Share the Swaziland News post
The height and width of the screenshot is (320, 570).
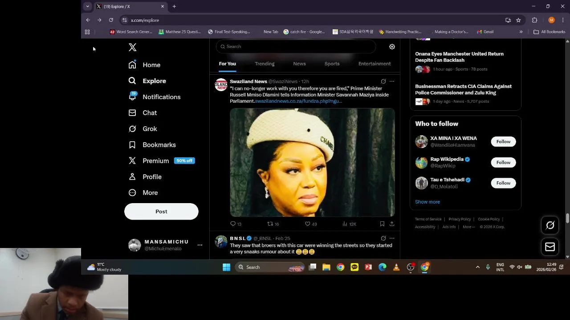[392, 224]
